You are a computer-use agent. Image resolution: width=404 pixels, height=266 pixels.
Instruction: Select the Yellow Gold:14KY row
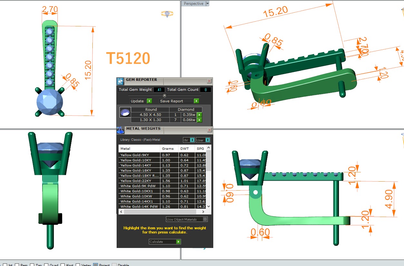click(139, 165)
